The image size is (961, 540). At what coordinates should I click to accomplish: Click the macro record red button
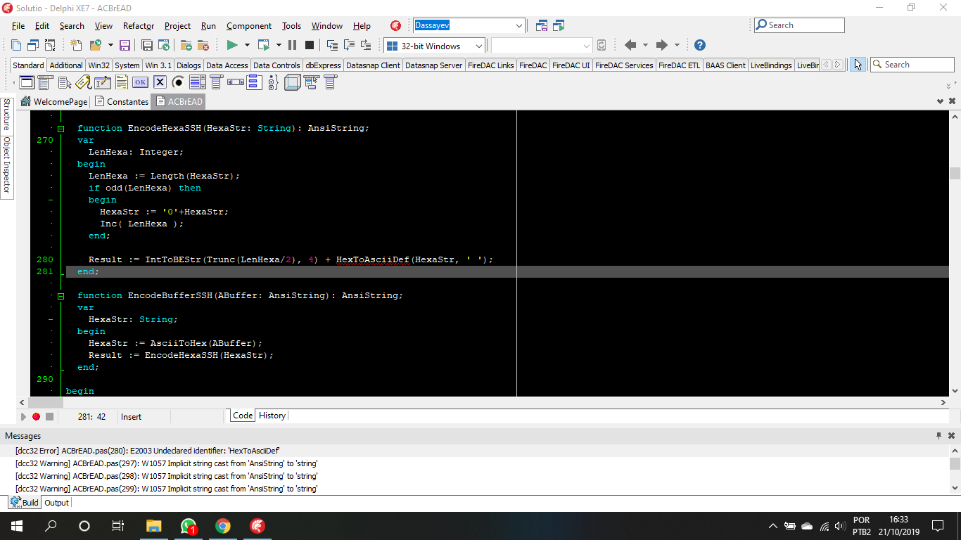point(36,416)
